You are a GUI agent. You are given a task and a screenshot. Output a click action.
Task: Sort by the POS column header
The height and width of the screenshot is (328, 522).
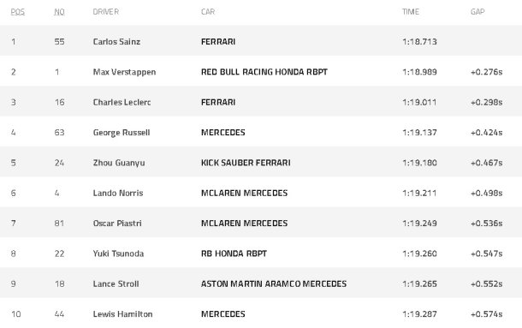pos(18,12)
